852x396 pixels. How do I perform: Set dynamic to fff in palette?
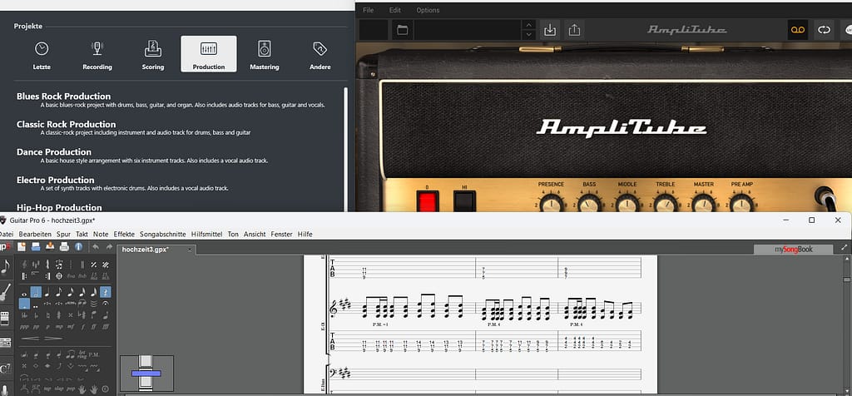pyautogui.click(x=106, y=327)
